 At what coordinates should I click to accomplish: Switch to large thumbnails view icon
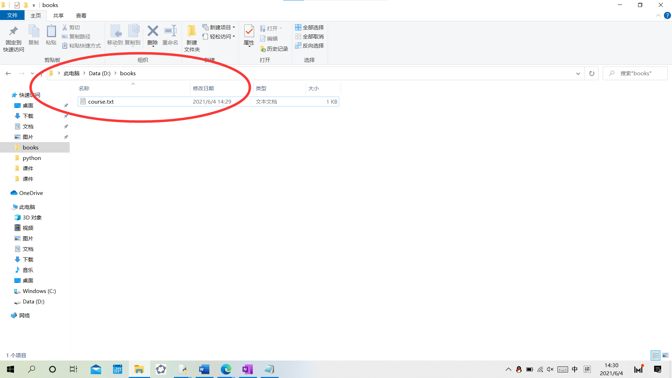pos(665,355)
